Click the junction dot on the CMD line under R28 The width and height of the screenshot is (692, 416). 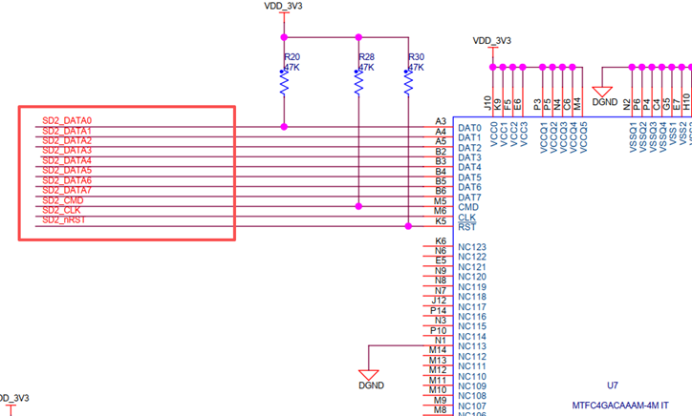click(358, 206)
